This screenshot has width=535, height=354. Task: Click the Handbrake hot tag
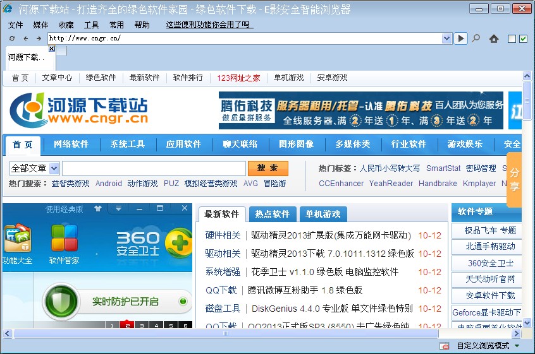[438, 184]
